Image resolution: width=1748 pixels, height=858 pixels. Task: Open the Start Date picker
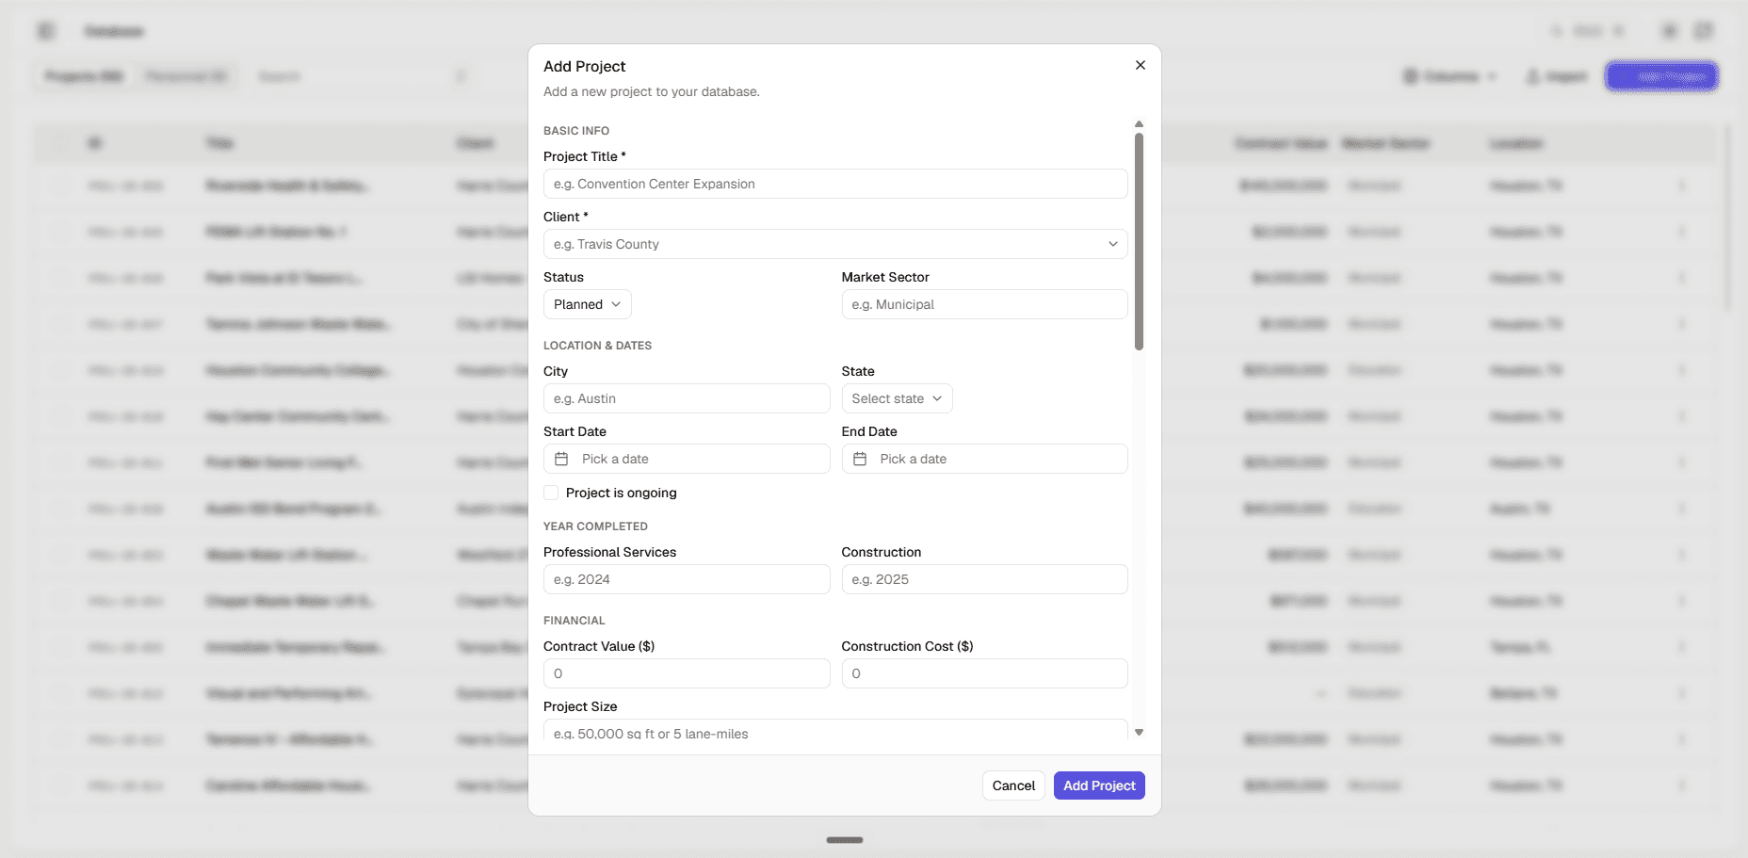point(687,459)
